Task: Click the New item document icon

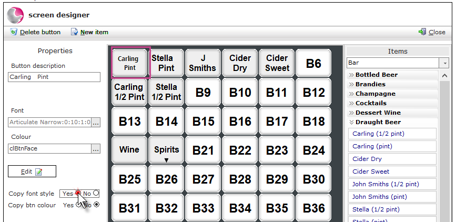Action: tap(74, 32)
